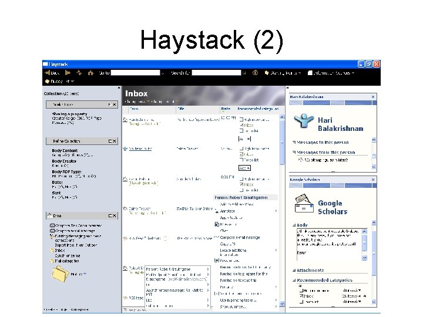Sort messages by Date column
423x317 pixels.
click(226, 109)
